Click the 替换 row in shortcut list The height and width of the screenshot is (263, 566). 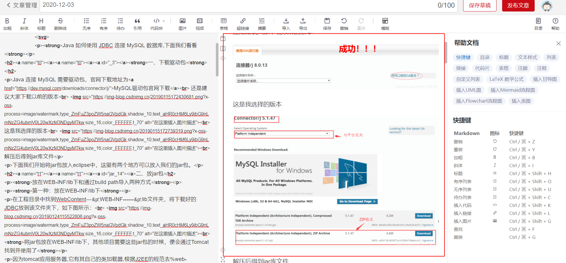503,237
